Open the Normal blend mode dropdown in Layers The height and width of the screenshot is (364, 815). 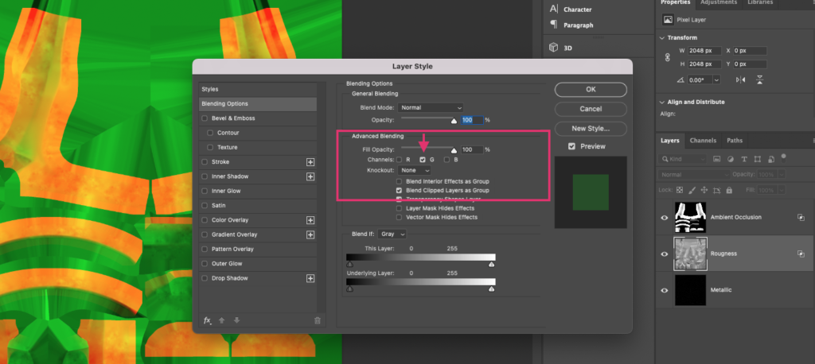[694, 175]
